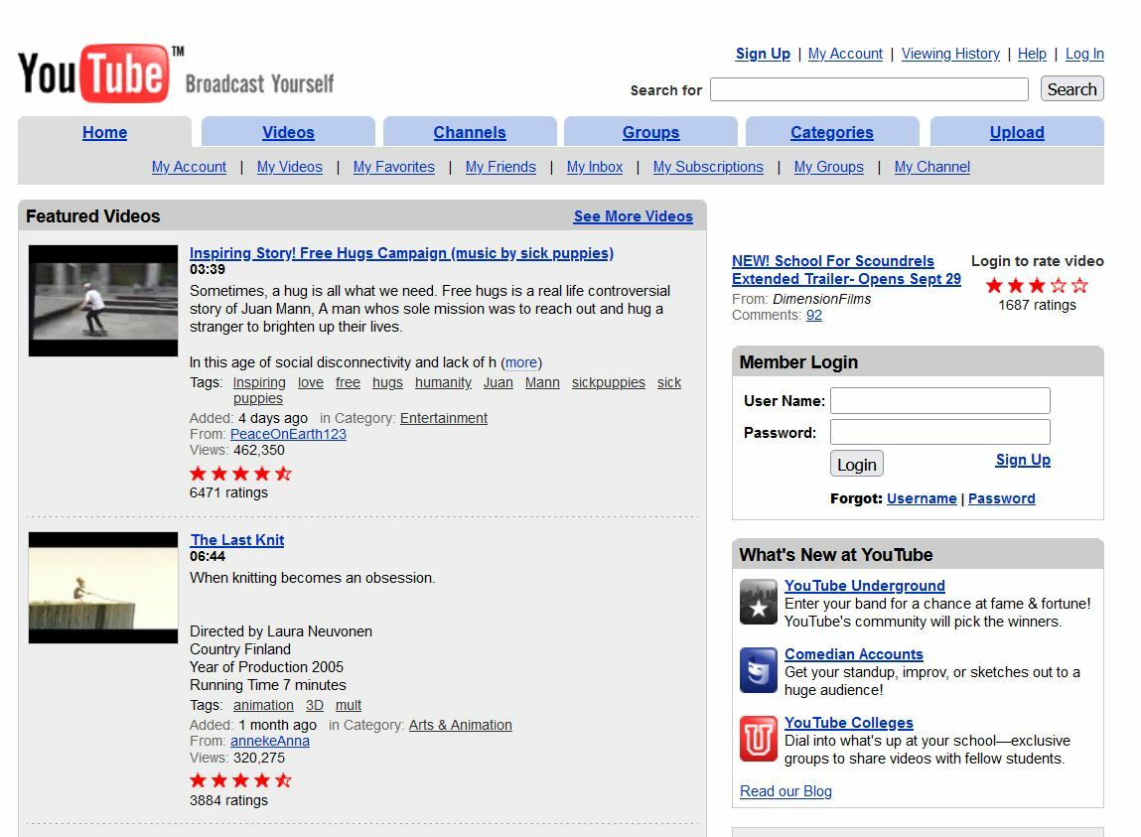Open School For Scoundrels trailer link

pos(846,270)
